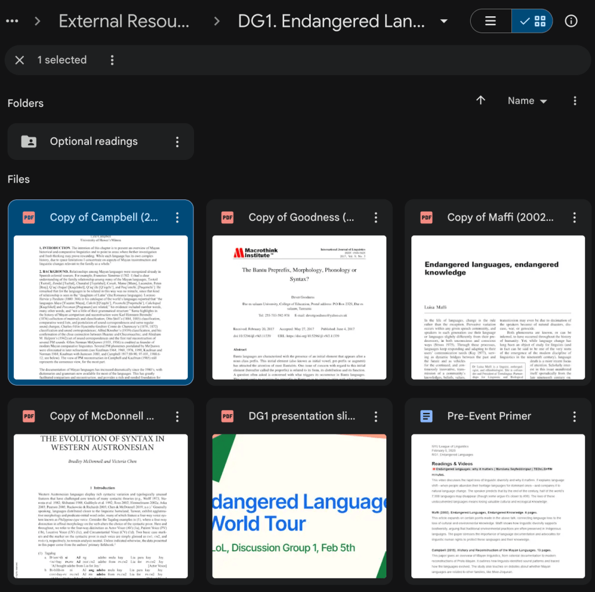Open options for Copy of McDonnell file
595x592 pixels.
tap(177, 416)
